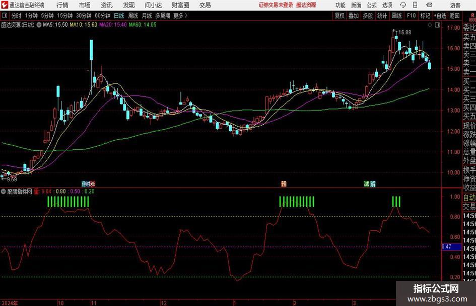
Task: Click 标记 mark toolbar button
Action: click(x=425, y=16)
